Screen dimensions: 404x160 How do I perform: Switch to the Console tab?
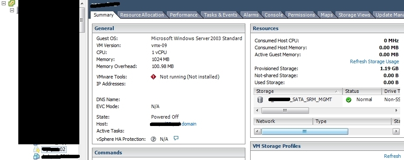click(274, 15)
